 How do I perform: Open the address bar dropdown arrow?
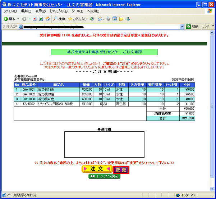click(182, 27)
